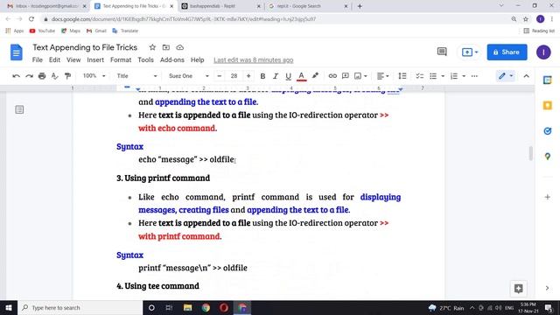The height and width of the screenshot is (315, 560).
Task: Click the Bulleted list icon
Action: click(433, 76)
